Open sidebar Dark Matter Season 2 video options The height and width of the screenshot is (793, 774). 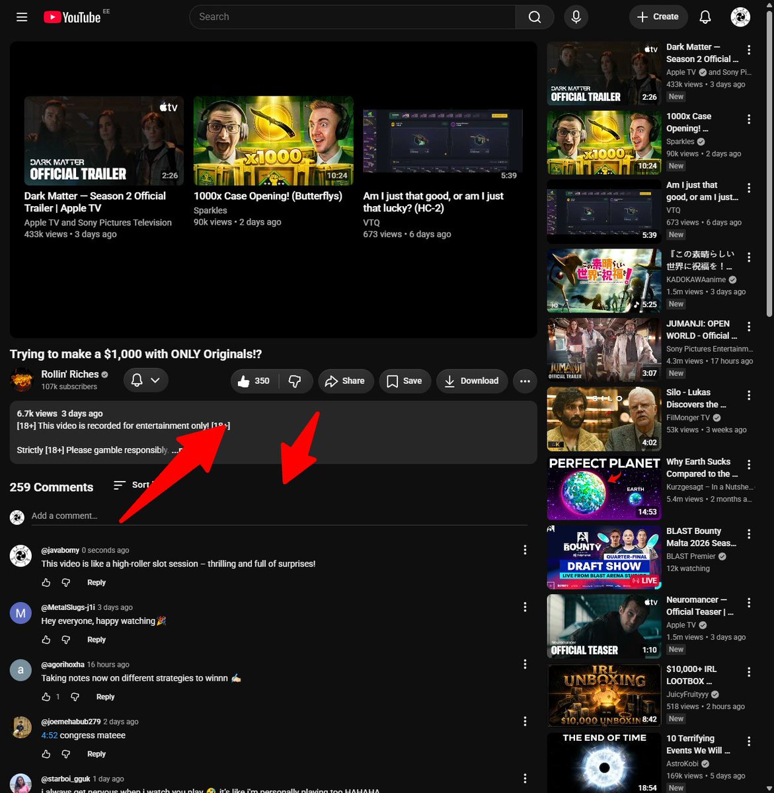749,50
